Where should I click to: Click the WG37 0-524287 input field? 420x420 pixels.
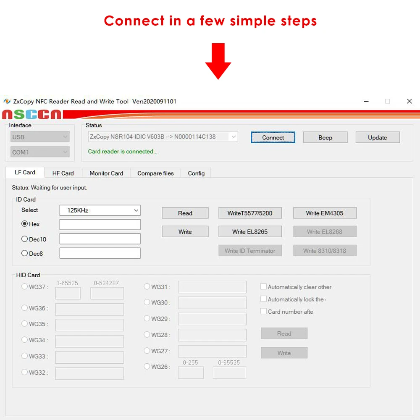(x=107, y=293)
